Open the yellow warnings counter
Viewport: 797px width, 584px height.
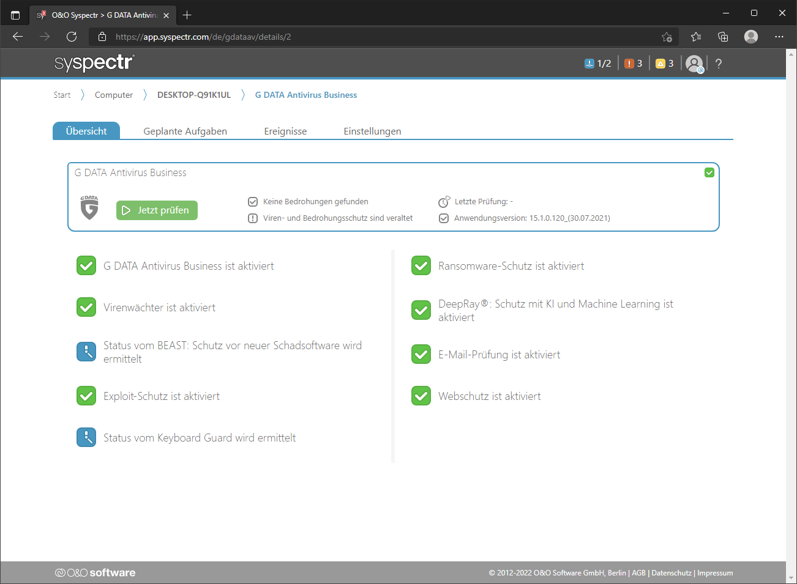pyautogui.click(x=665, y=64)
